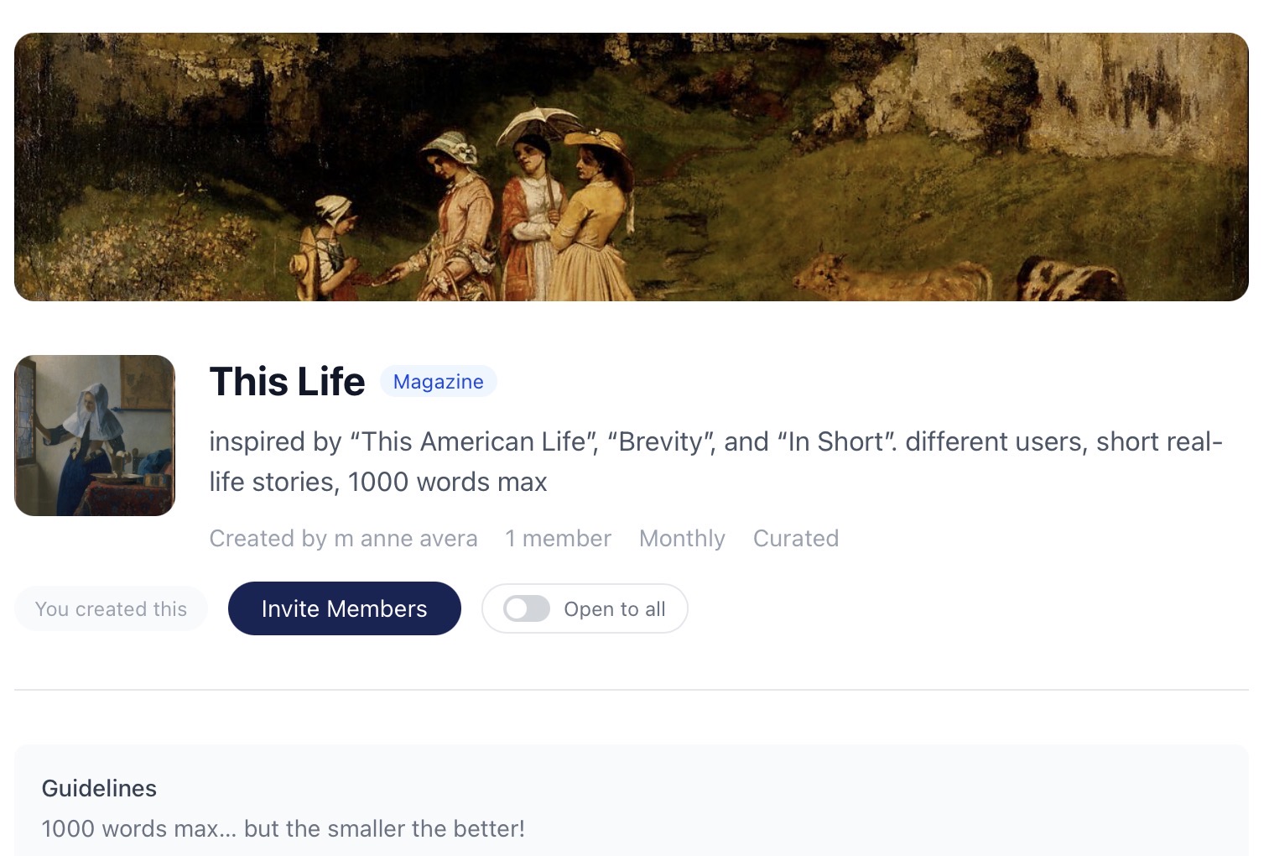This screenshot has width=1269, height=856.
Task: Open the magazine's Vermeer avatar thumbnail
Action: coord(95,436)
